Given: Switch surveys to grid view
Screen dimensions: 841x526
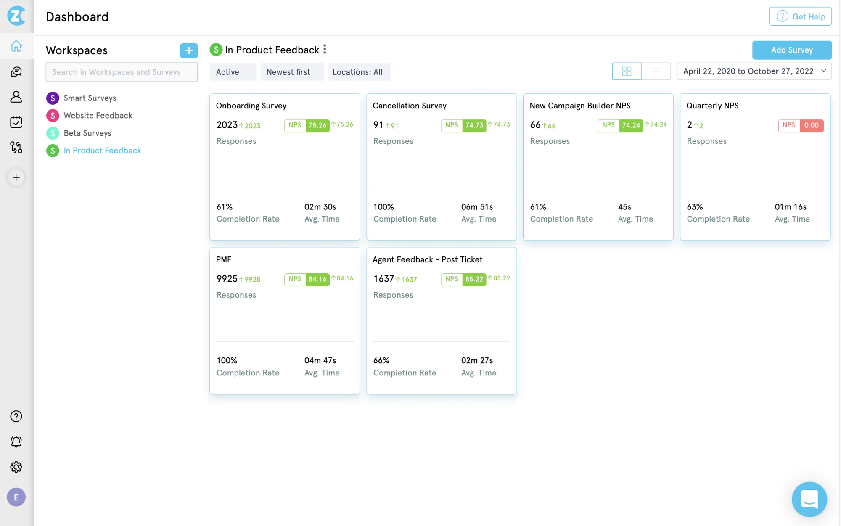Looking at the screenshot, I should pos(627,71).
